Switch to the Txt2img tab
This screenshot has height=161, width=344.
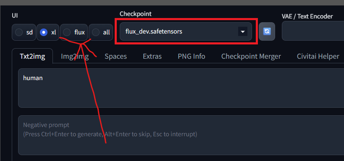32,56
